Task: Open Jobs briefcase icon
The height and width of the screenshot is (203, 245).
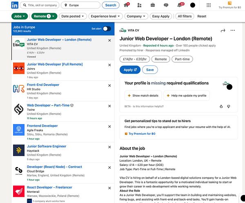Action: 153,5
